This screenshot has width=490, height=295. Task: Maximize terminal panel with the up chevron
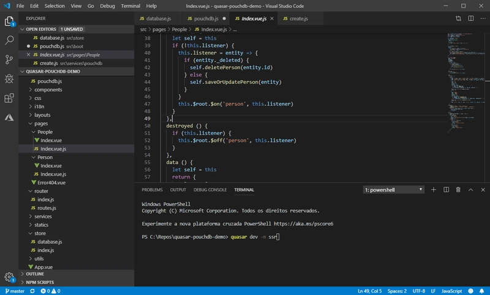pyautogui.click(x=471, y=190)
